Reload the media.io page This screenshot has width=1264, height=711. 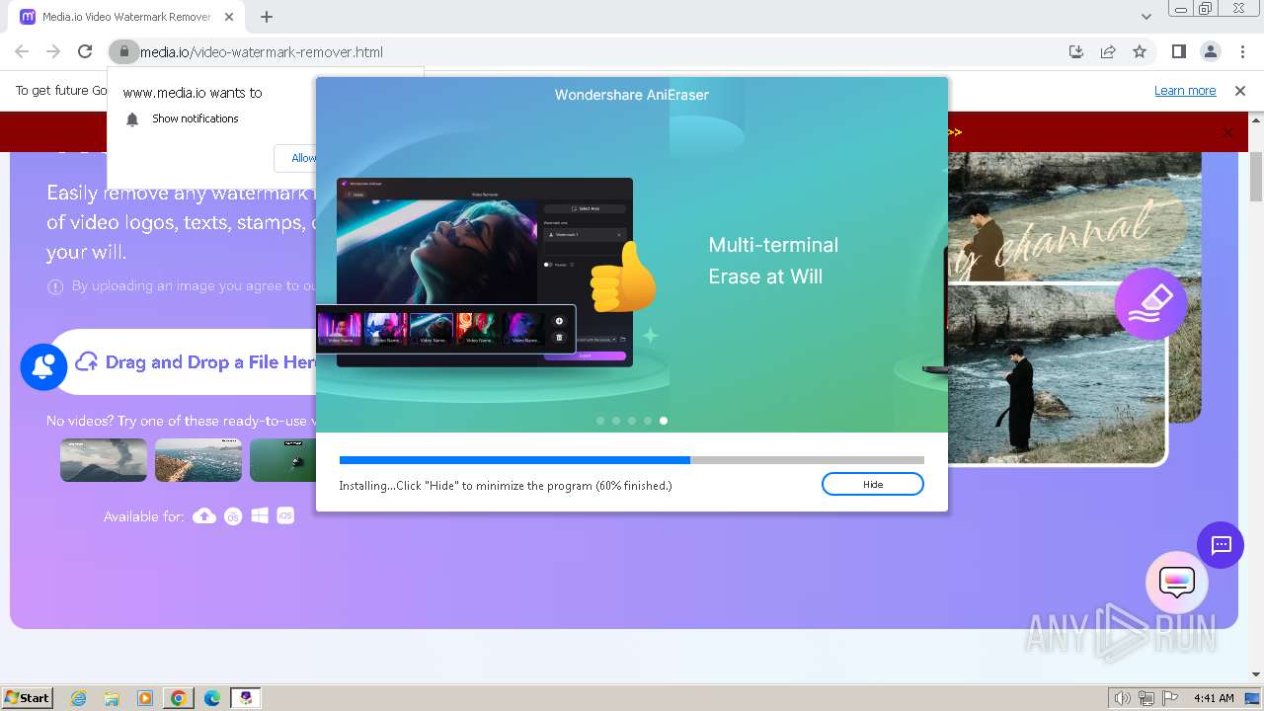pos(85,51)
